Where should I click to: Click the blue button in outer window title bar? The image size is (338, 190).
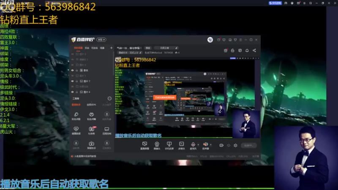tap(275, 3)
